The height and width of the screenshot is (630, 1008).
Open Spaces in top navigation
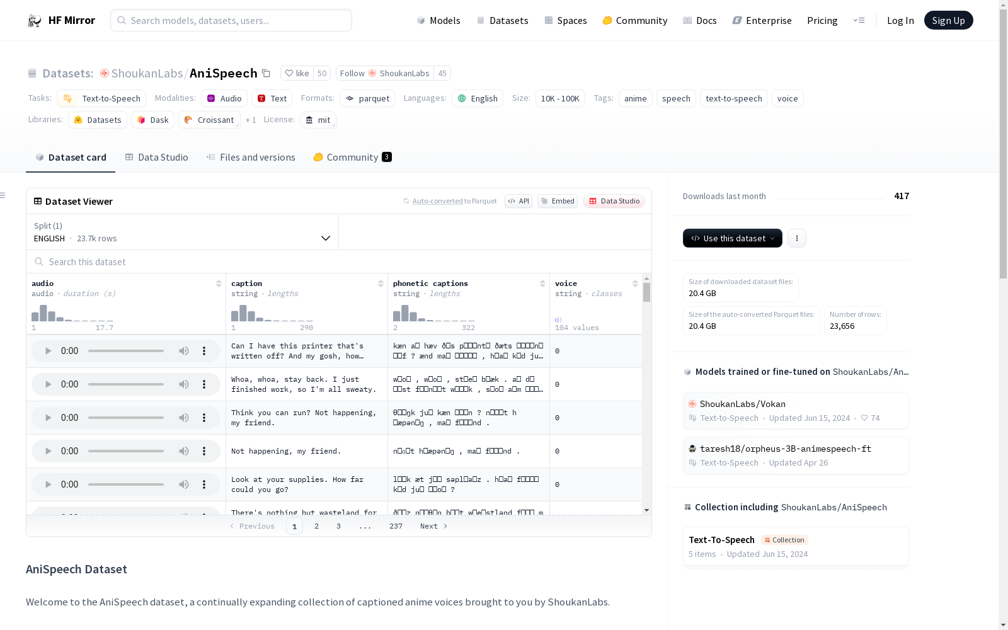(x=565, y=21)
